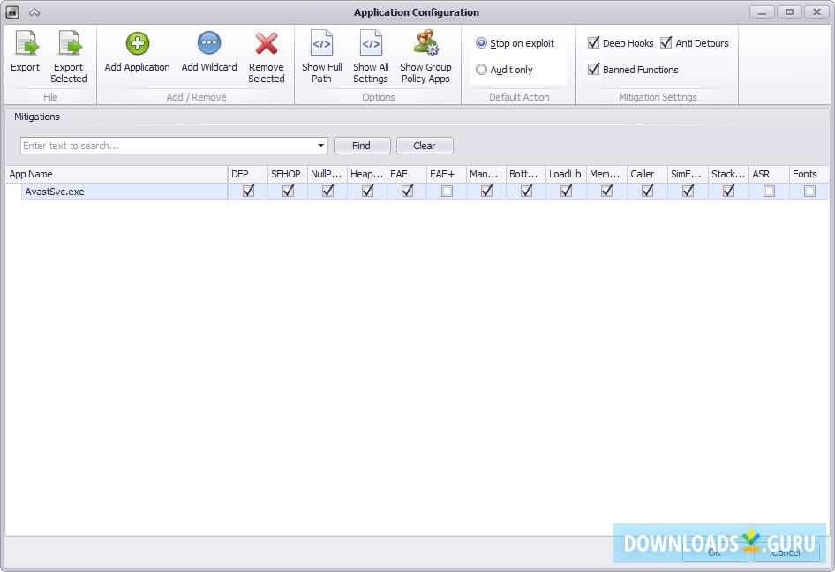
Task: Enable Deep Hooks mitigation
Action: click(593, 41)
